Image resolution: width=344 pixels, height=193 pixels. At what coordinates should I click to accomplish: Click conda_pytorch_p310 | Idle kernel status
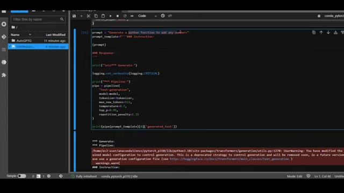tap(119, 176)
